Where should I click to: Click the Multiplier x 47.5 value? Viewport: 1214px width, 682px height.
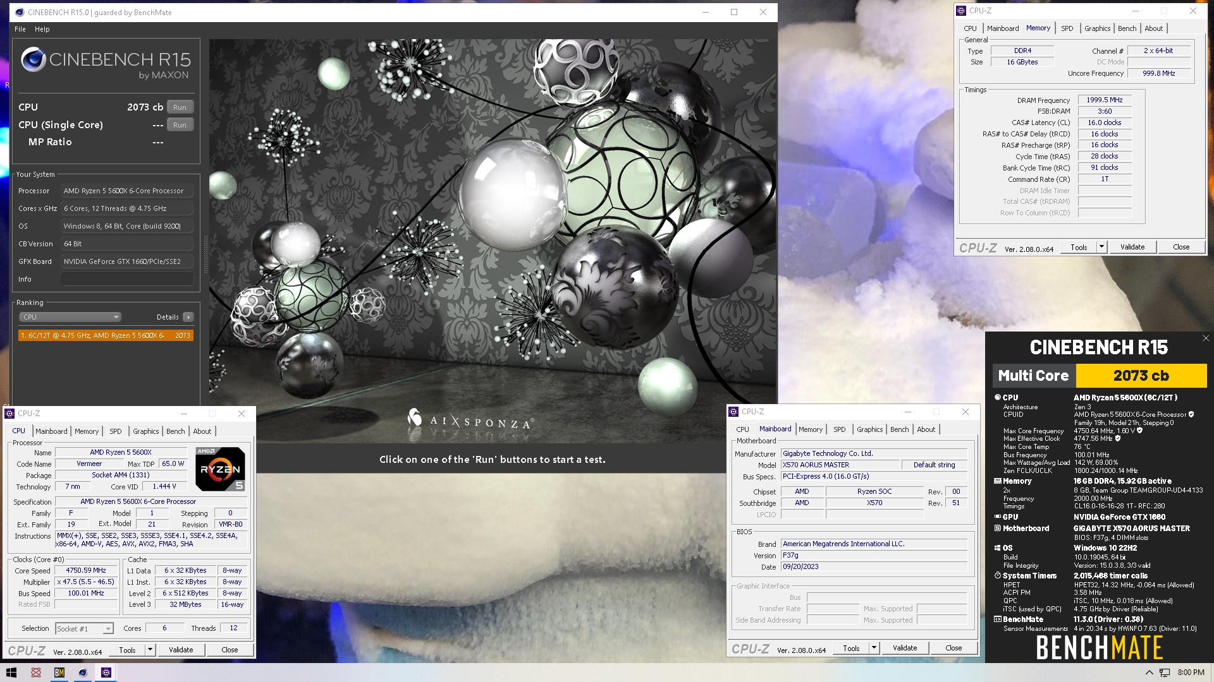pos(86,582)
